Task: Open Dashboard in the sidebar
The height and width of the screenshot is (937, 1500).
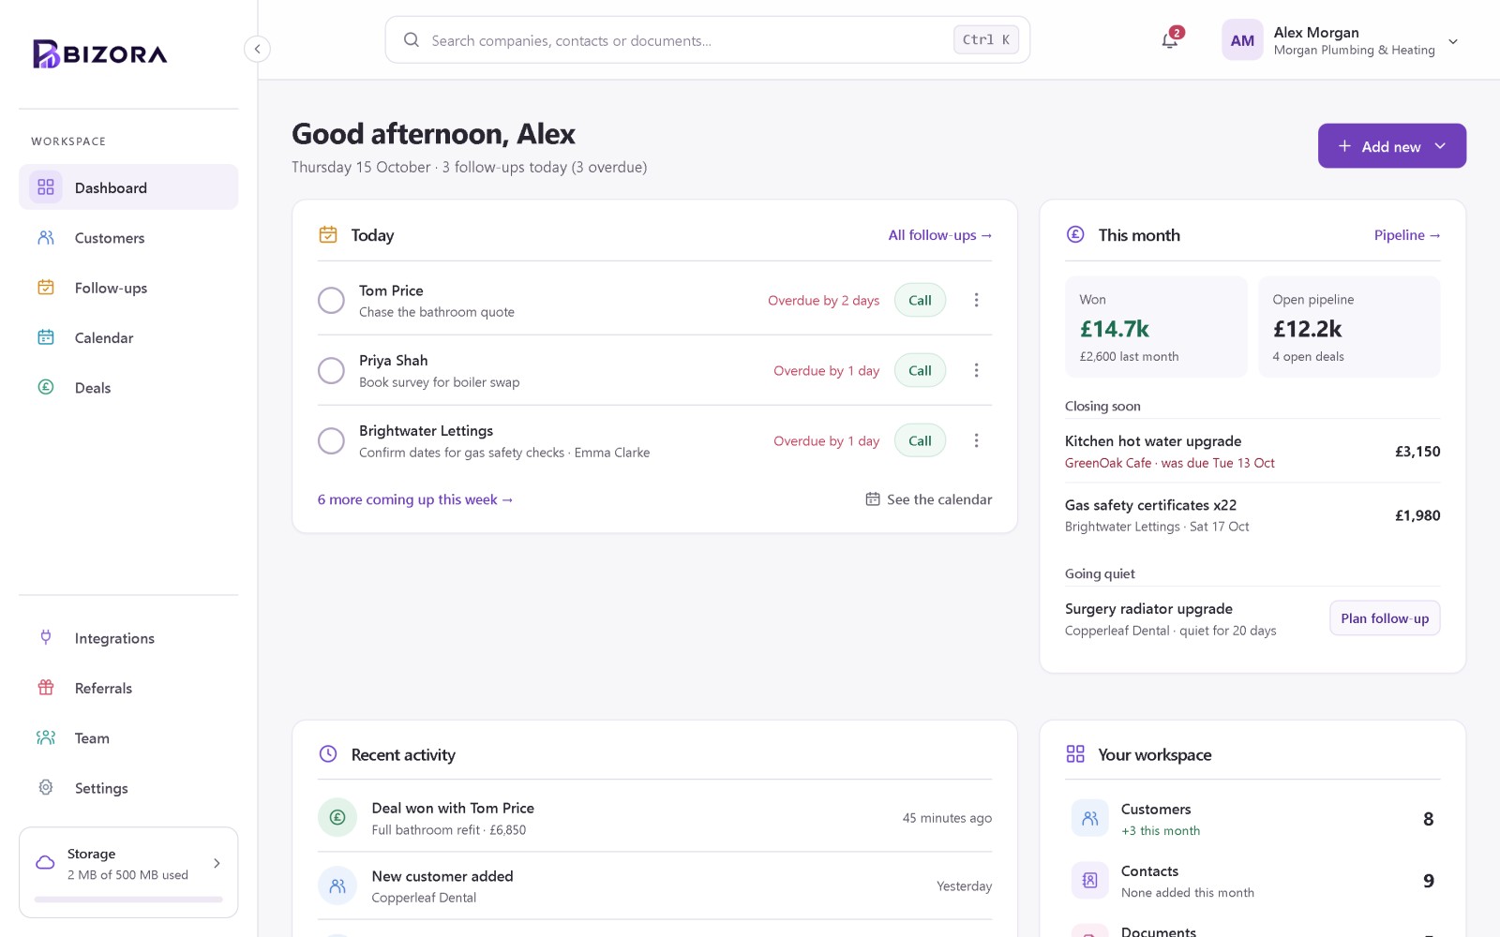Action: 128,187
